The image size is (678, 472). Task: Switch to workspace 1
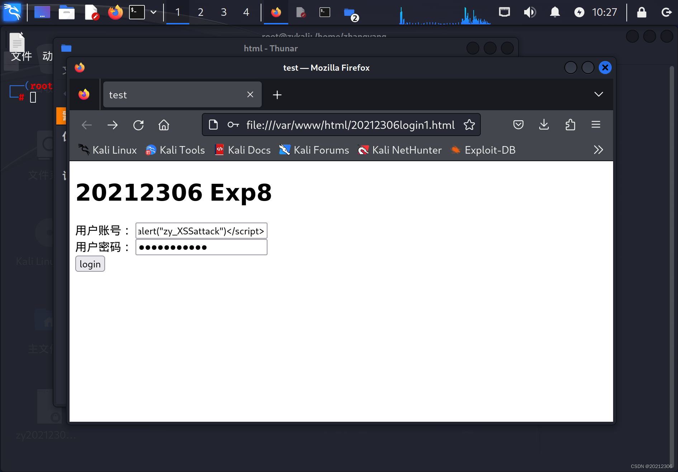coord(178,12)
